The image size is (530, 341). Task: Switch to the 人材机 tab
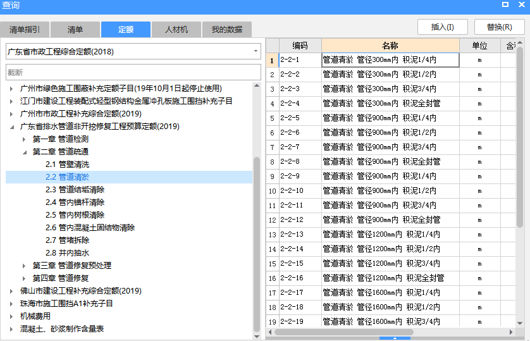(176, 29)
